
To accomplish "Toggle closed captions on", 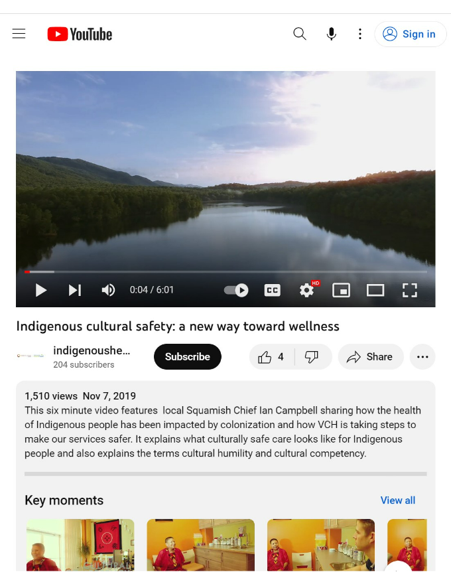I will click(x=272, y=290).
